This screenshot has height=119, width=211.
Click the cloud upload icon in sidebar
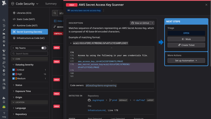coord(4,55)
